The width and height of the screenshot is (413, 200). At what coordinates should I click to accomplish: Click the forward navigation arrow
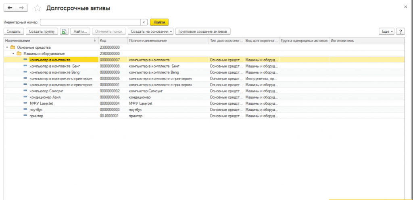[22, 8]
